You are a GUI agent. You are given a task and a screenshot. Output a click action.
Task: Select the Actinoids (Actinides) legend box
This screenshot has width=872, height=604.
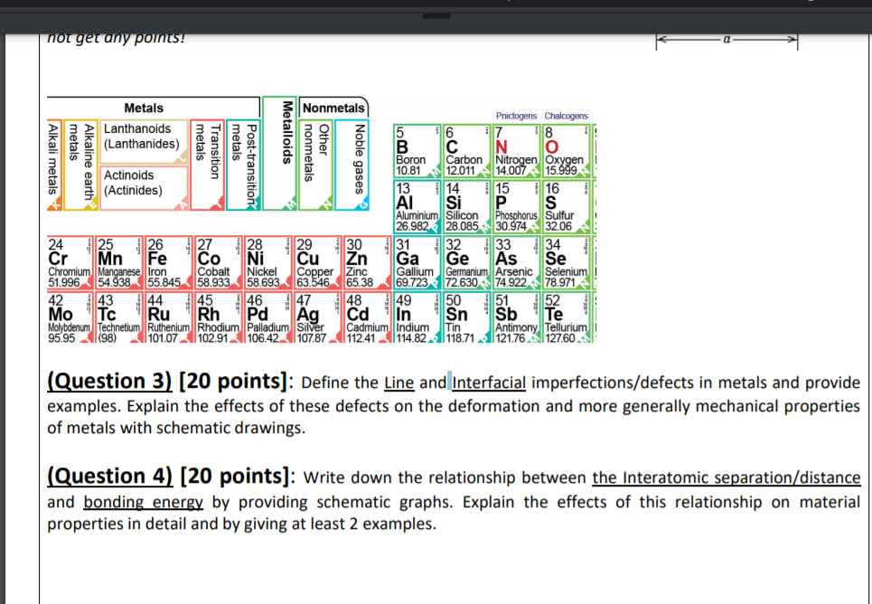click(144, 188)
